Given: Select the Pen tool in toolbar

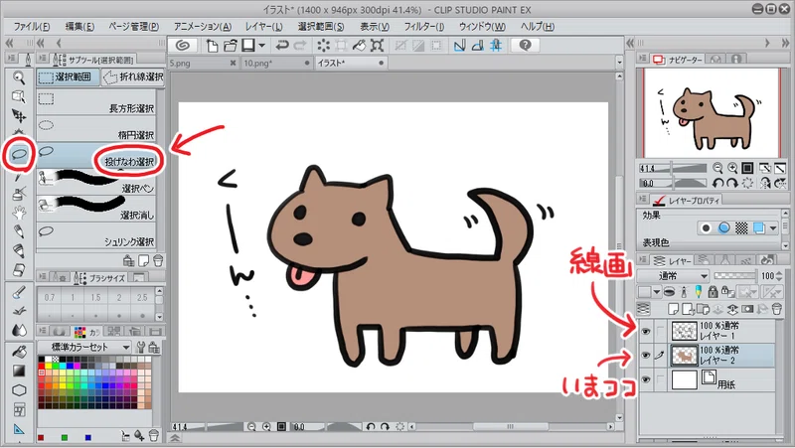Looking at the screenshot, I should click(19, 231).
